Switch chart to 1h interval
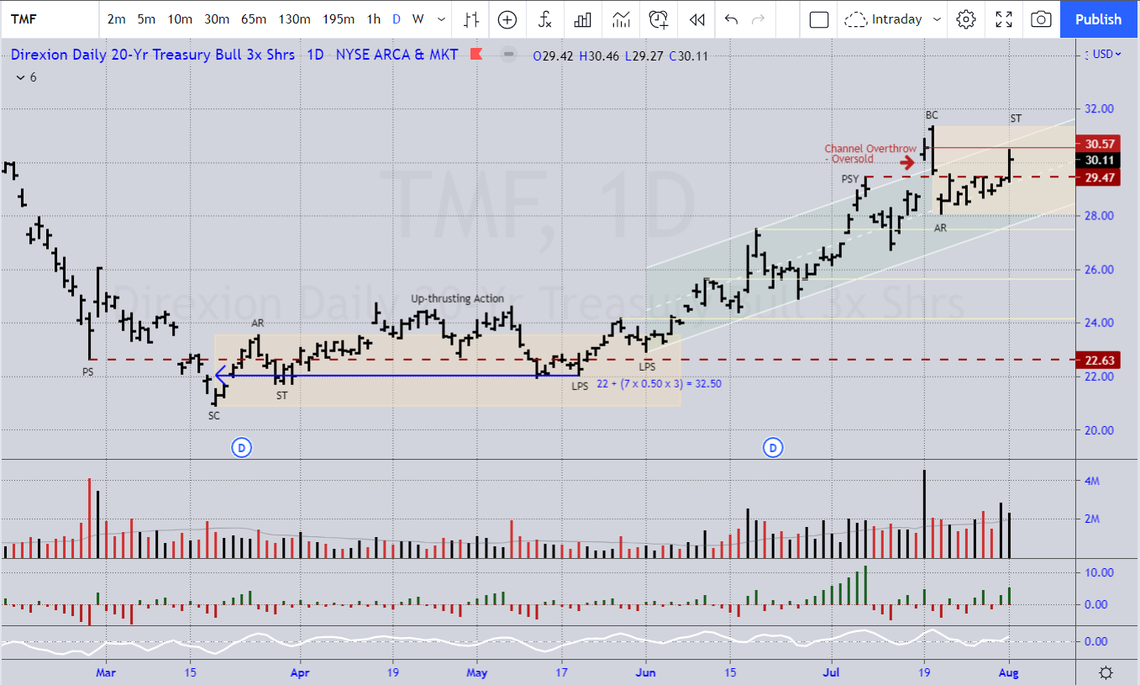This screenshot has height=685, width=1140. pos(374,19)
